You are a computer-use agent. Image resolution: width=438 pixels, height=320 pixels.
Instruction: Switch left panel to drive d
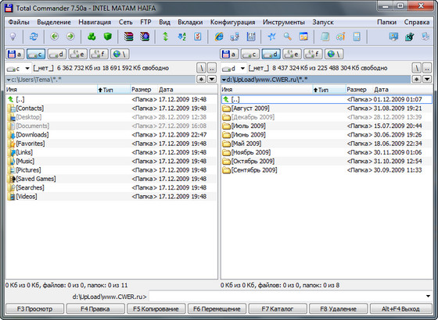point(57,54)
